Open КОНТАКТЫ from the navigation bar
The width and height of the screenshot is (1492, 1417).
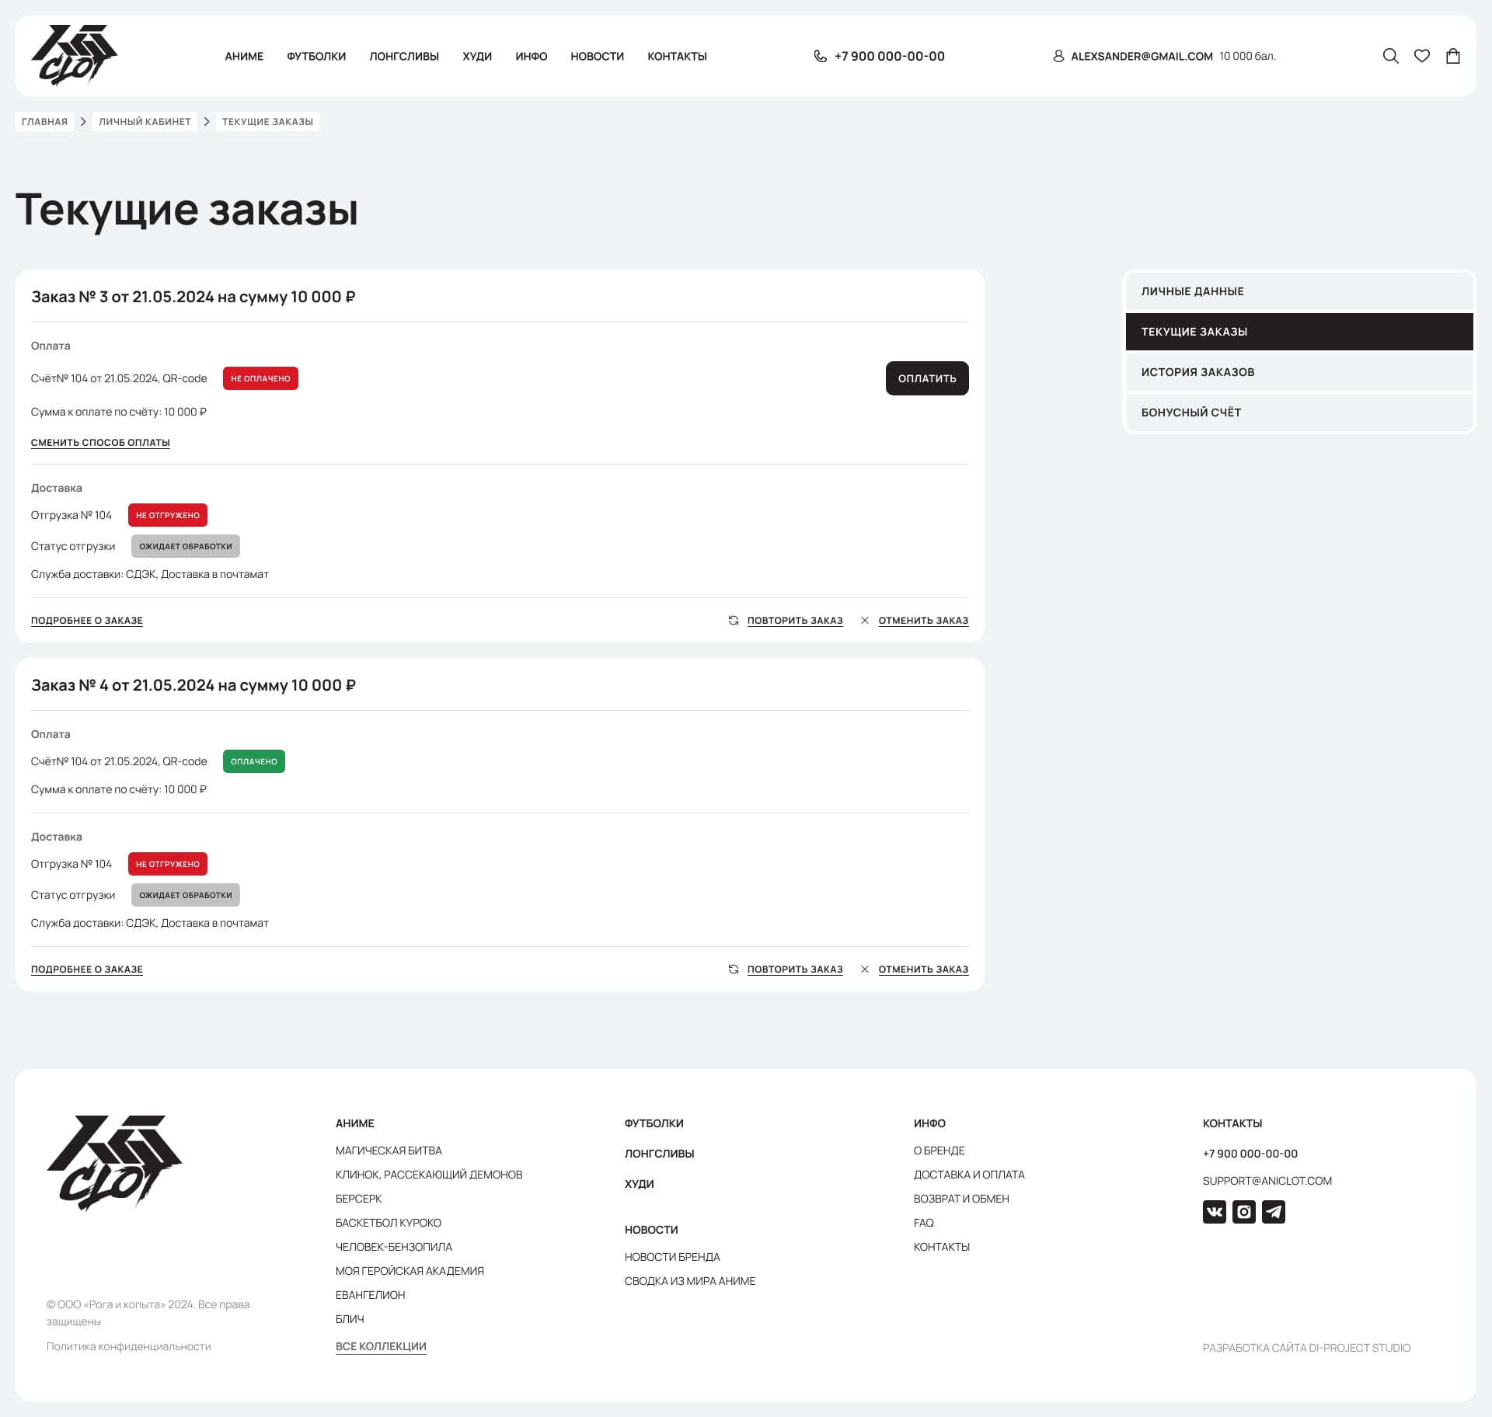click(x=677, y=55)
